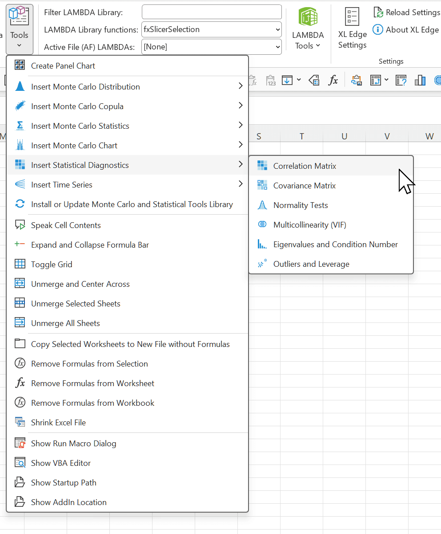441x534 pixels.
Task: Click Unmerge All Sheets icon
Action: [20, 322]
